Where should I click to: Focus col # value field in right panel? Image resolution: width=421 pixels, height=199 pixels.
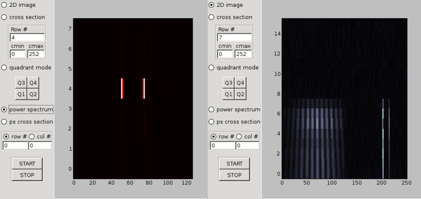tap(247, 145)
